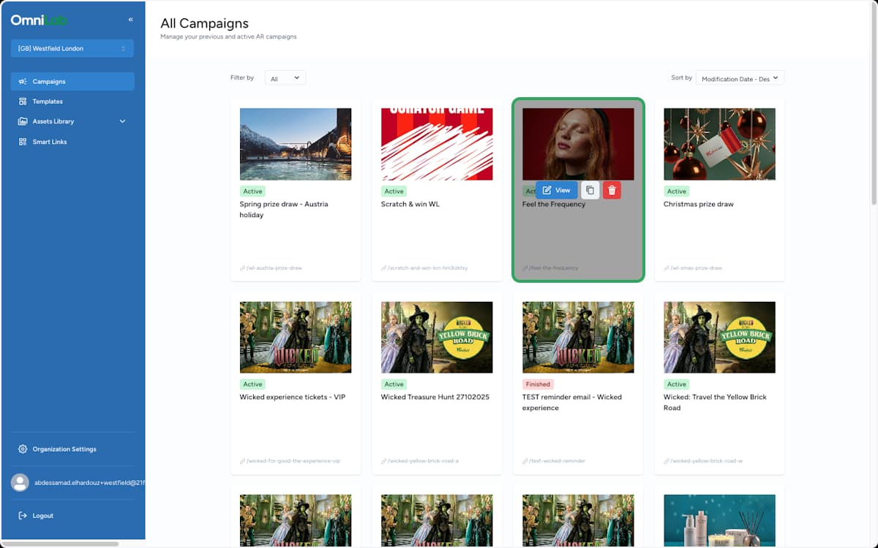This screenshot has height=548, width=878.
Task: Click Active badge on Scratch & win WL
Action: pos(394,191)
